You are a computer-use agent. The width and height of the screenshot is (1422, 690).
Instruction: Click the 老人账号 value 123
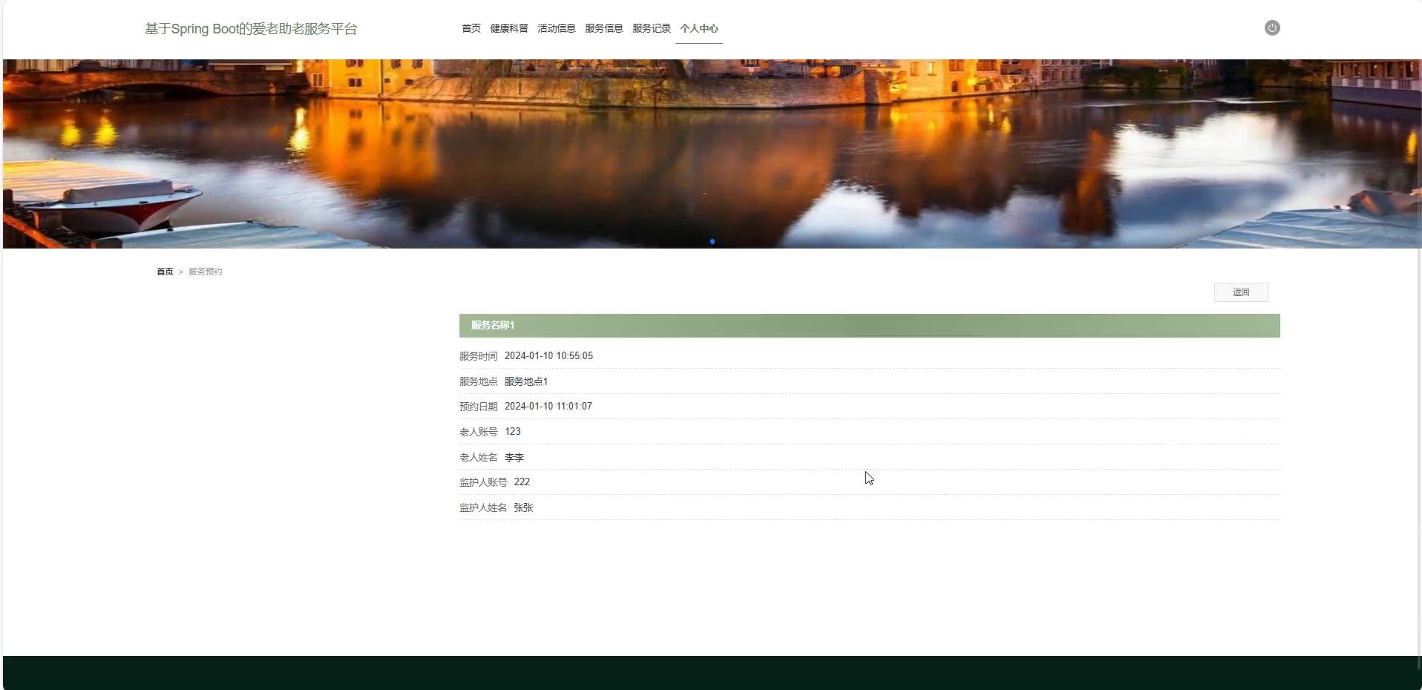[x=513, y=432]
